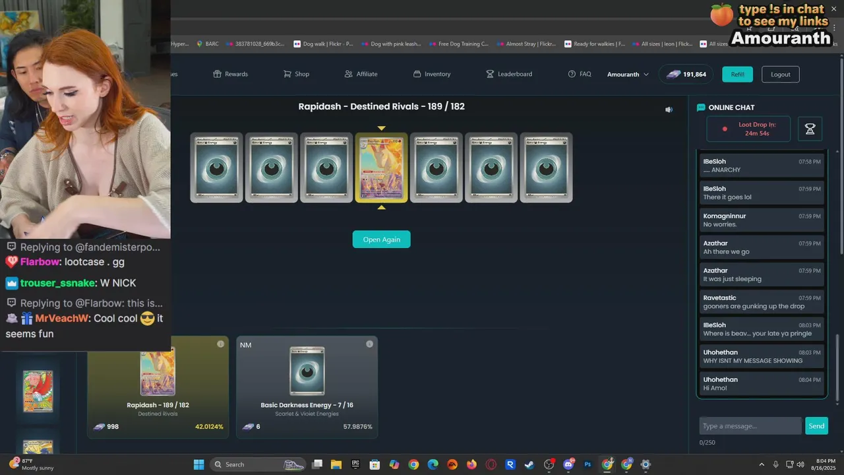Click the Affiliate people icon

click(348, 74)
